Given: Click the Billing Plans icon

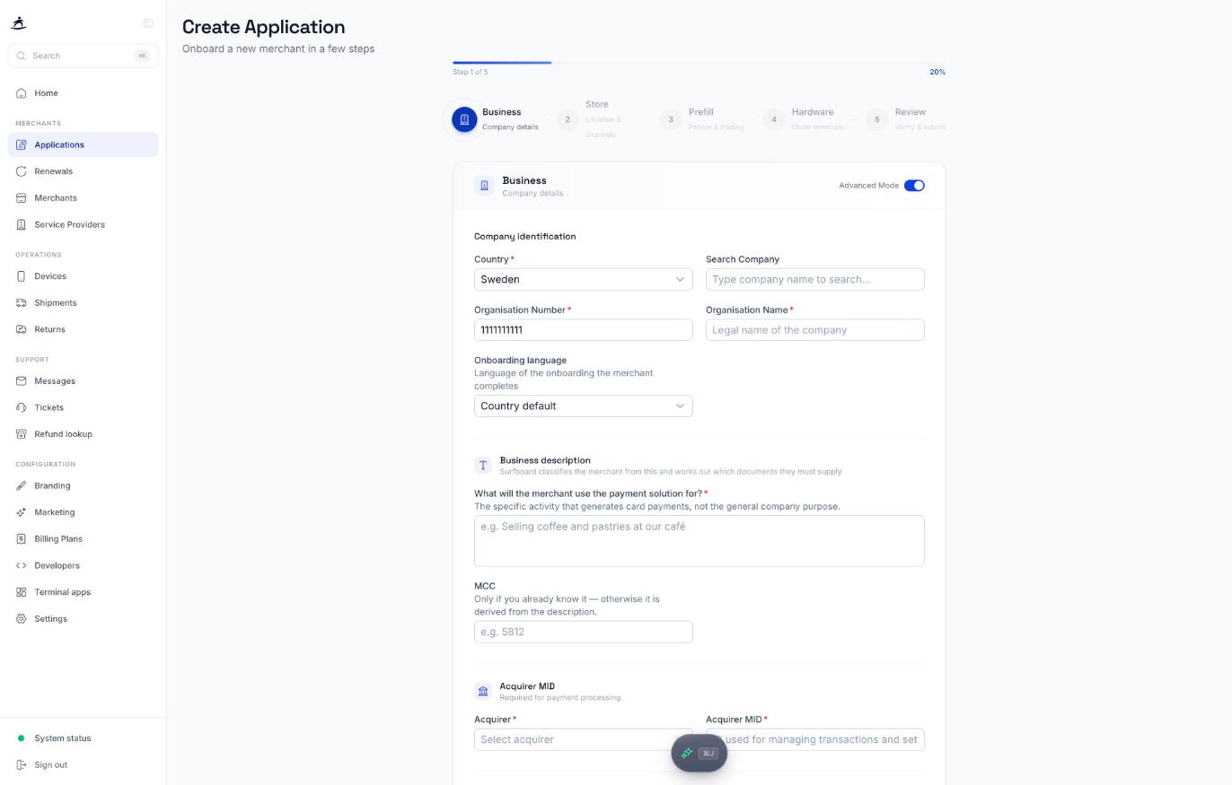Looking at the screenshot, I should pyautogui.click(x=22, y=539).
